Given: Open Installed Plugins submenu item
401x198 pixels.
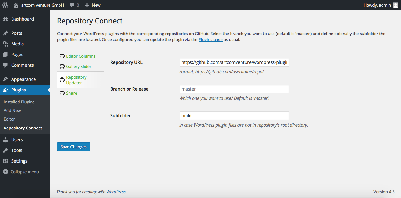Looking at the screenshot, I should [x=19, y=102].
